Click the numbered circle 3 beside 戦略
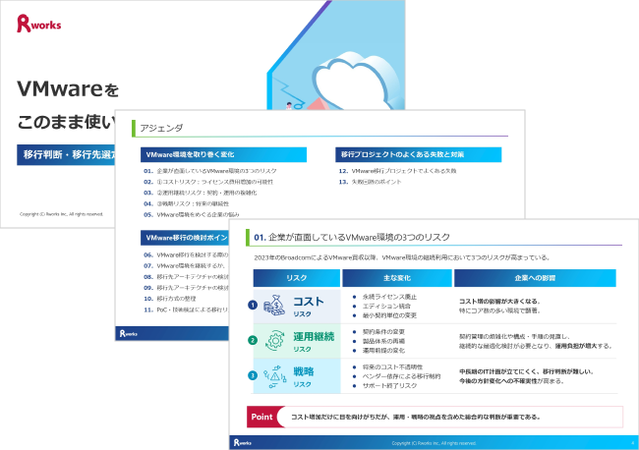Viewport: 639px width, 450px height. (253, 375)
